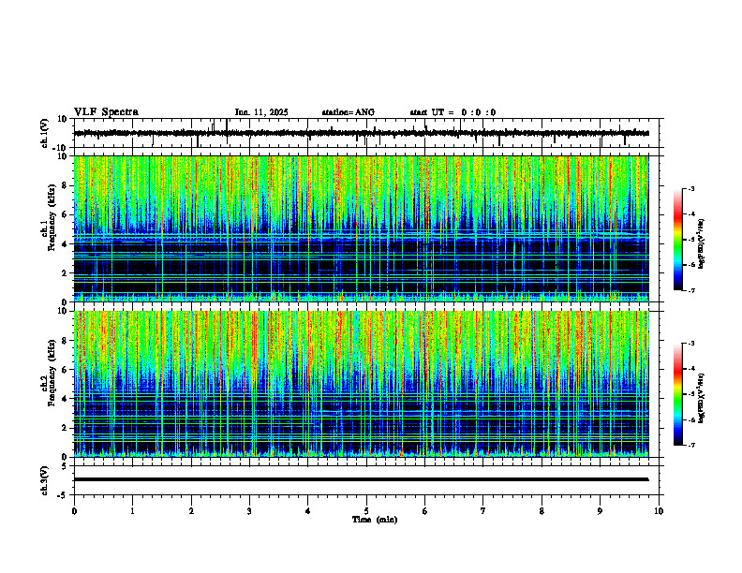Click inside the ch.2 spectrogram panel

pos(362,384)
